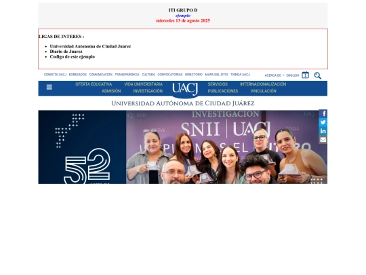Click the 52 anniversary banner graphic
Image resolution: width=366 pixels, height=275 pixels.
pos(82,147)
